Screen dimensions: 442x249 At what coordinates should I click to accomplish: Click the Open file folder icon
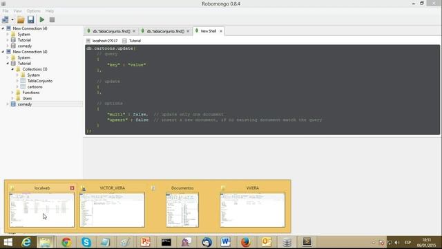click(21, 20)
